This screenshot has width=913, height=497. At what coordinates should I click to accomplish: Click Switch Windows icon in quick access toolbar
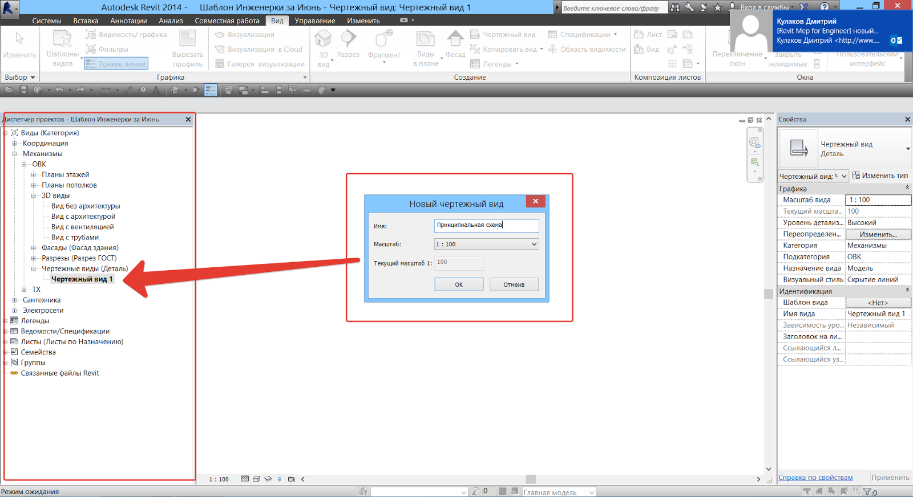pyautogui.click(x=244, y=90)
